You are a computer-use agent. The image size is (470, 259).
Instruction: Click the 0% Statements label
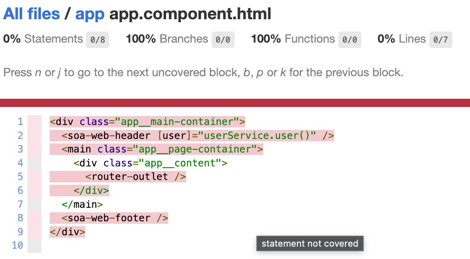43,39
